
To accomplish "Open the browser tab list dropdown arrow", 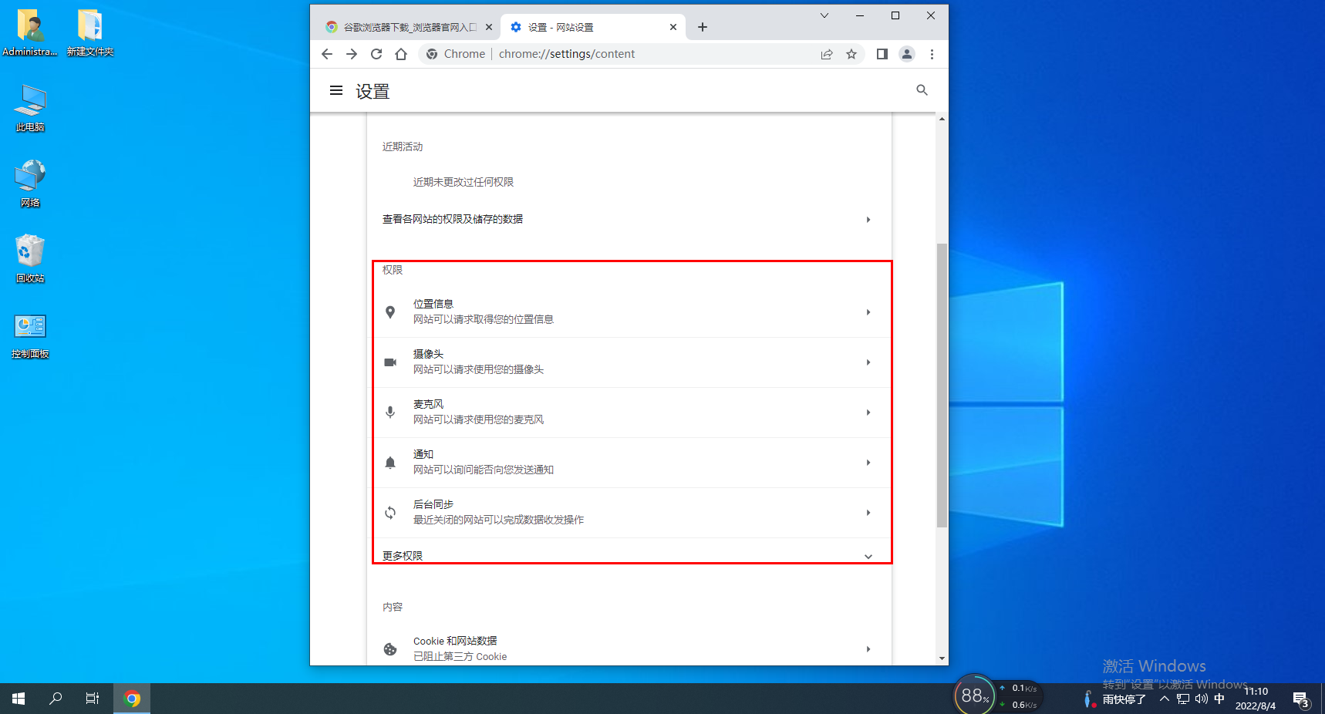I will click(x=824, y=15).
